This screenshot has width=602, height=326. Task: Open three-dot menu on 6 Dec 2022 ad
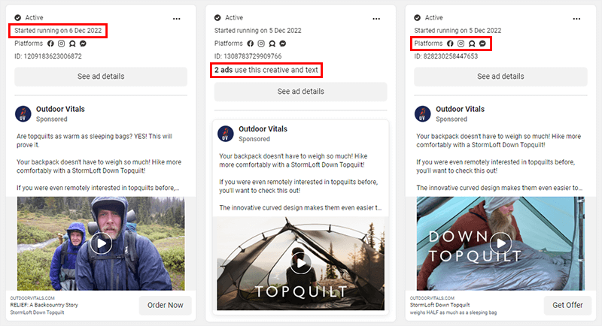[176, 18]
